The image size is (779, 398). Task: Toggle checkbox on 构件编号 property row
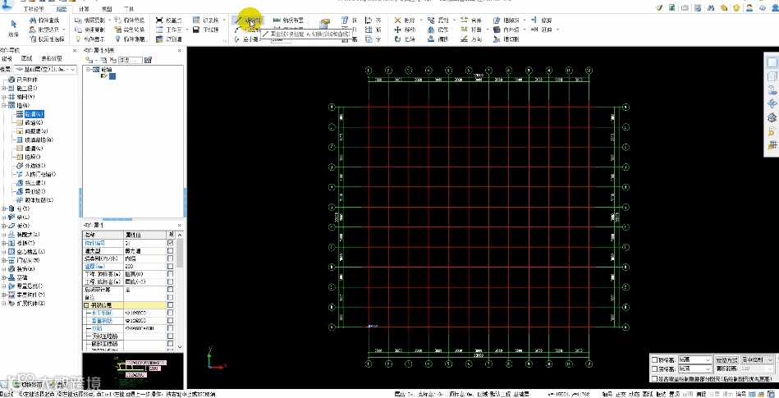pyautogui.click(x=171, y=243)
